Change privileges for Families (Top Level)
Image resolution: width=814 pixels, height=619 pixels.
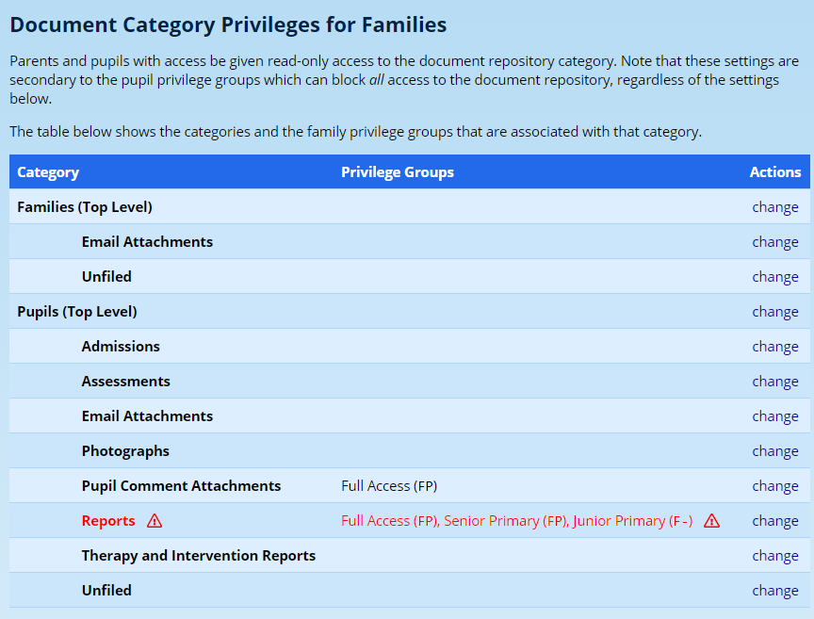coord(774,207)
